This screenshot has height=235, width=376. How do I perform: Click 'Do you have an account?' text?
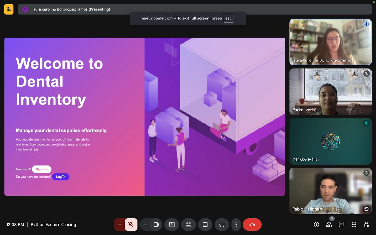click(x=34, y=177)
